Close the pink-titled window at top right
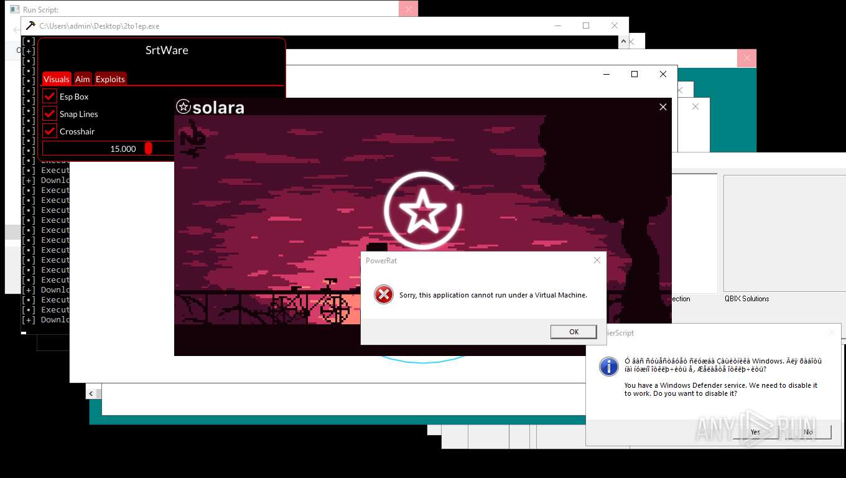Screen dimensions: 846x478 [747, 58]
